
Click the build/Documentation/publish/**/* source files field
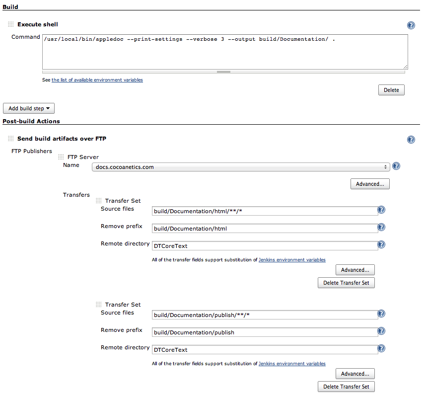(x=265, y=315)
